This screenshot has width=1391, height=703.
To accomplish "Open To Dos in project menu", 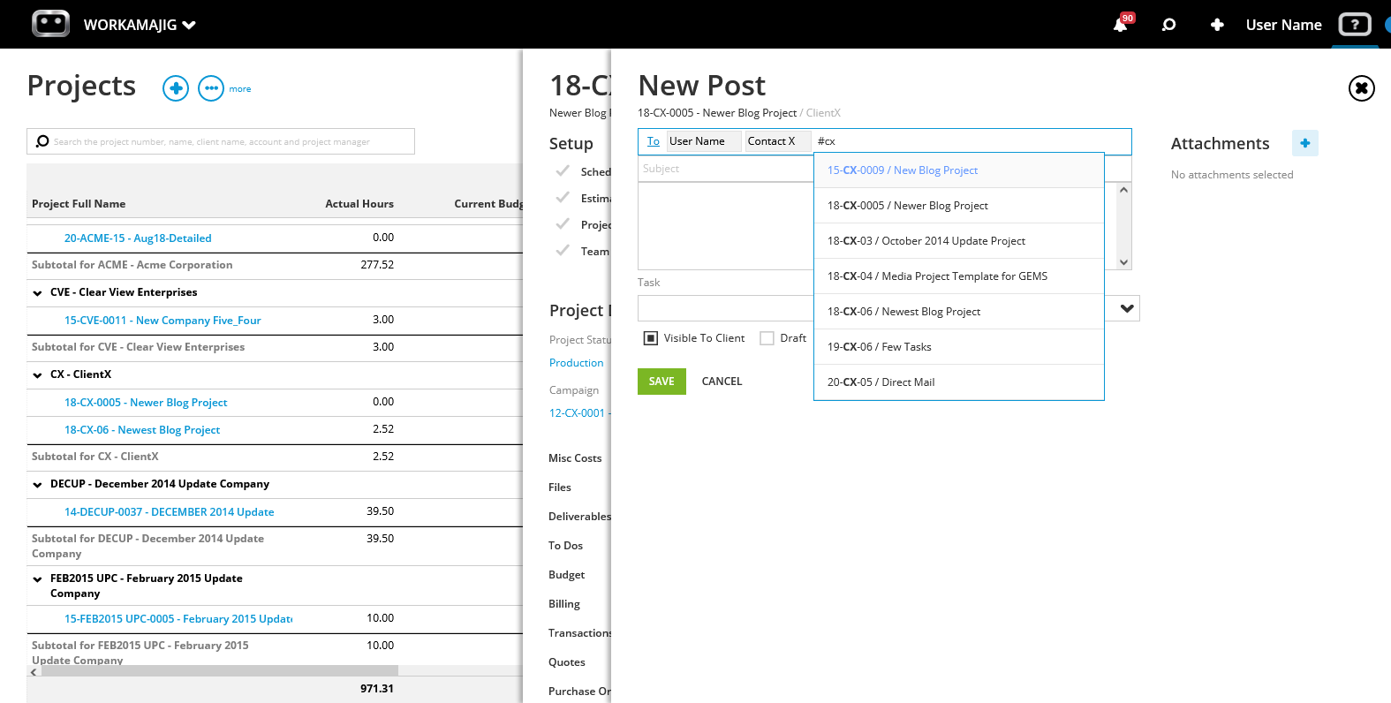I will coord(565,546).
